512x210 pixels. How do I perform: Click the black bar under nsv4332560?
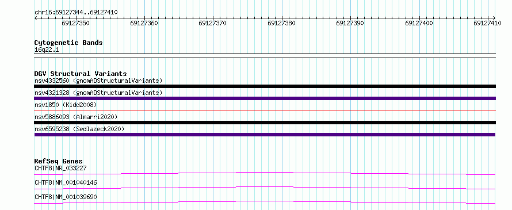[x=265, y=86]
